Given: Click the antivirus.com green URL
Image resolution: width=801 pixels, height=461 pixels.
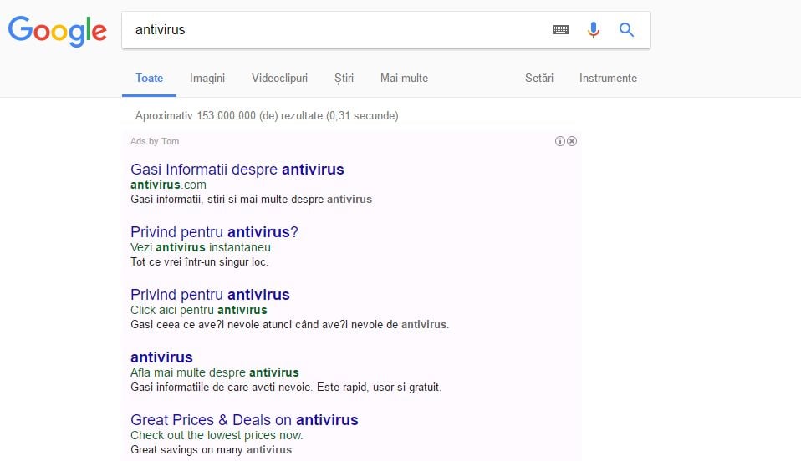Looking at the screenshot, I should point(168,185).
